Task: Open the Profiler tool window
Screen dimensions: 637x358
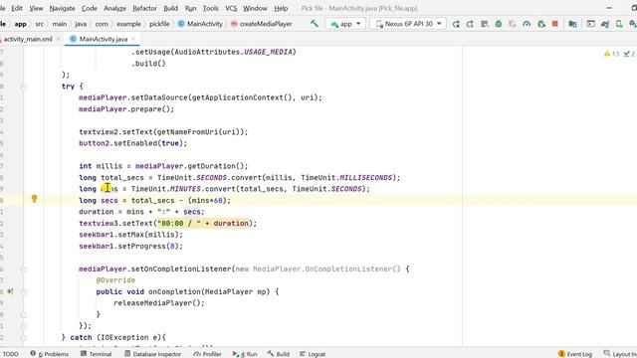Action: point(208,354)
